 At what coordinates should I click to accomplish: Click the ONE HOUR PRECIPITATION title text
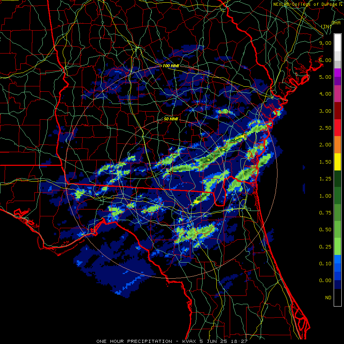point(134,341)
